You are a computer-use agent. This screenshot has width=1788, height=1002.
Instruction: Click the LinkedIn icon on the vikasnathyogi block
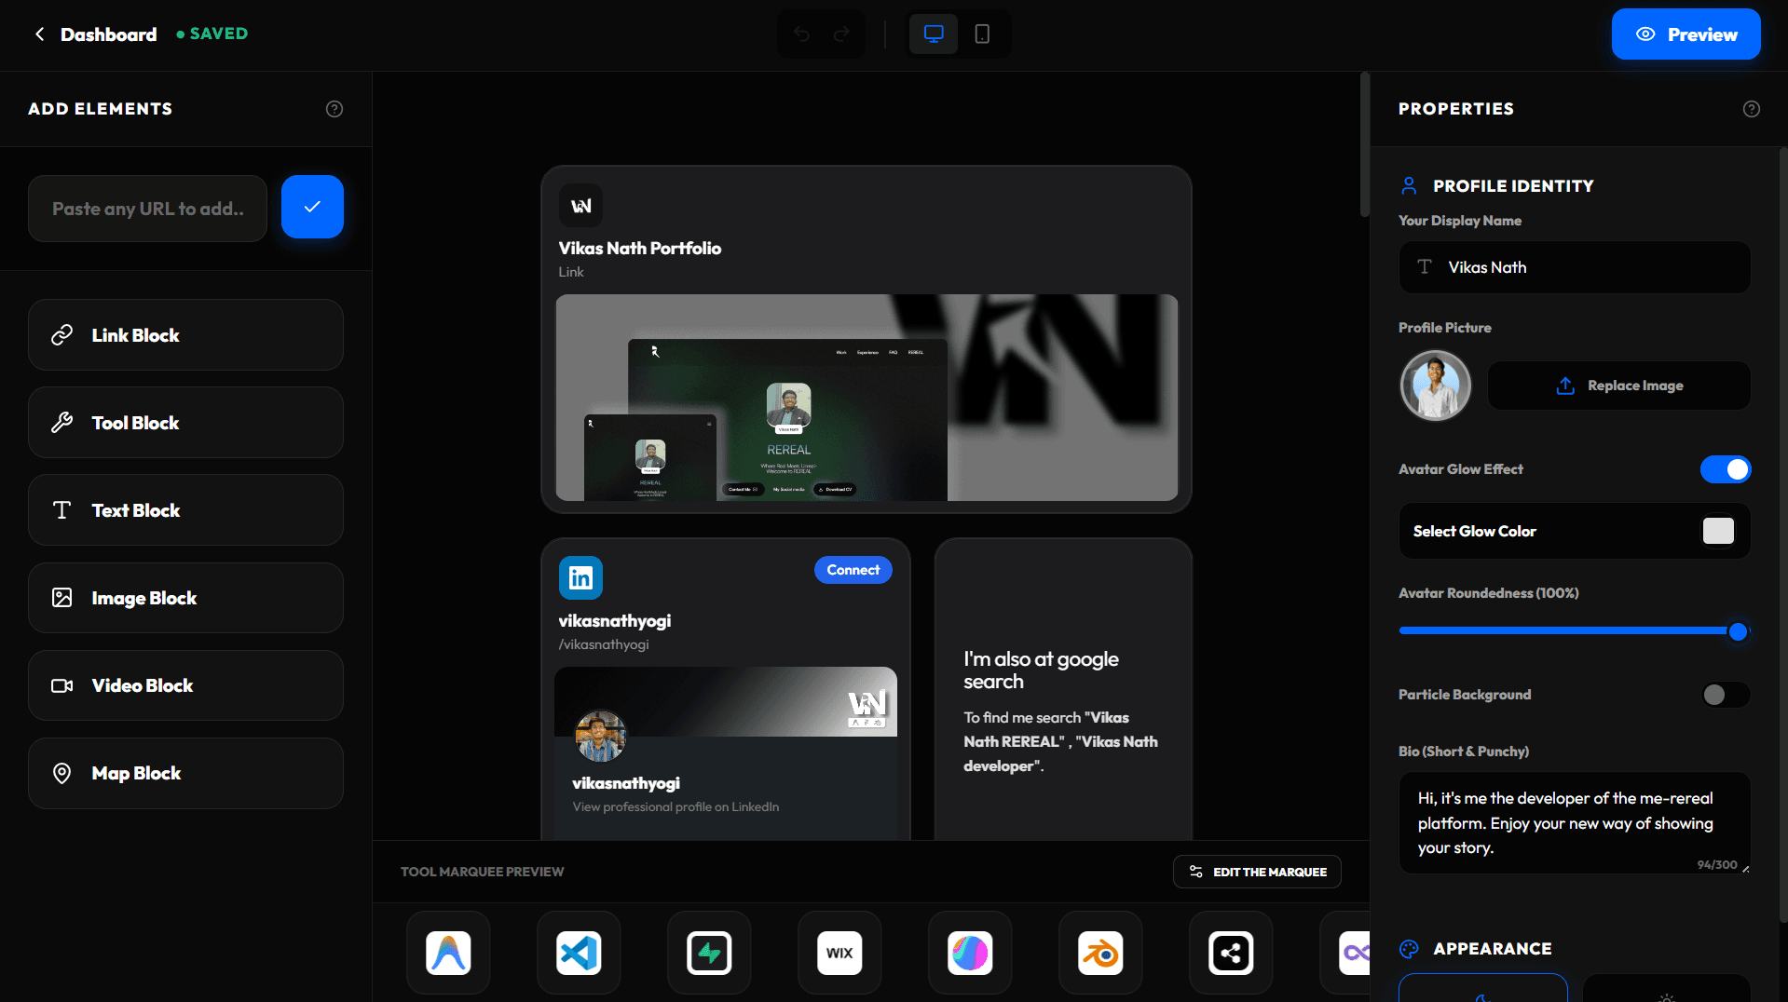point(580,577)
